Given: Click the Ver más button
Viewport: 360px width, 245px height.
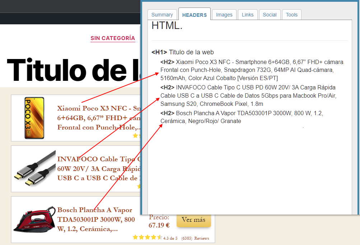Looking at the screenshot, I should pyautogui.click(x=193, y=220).
